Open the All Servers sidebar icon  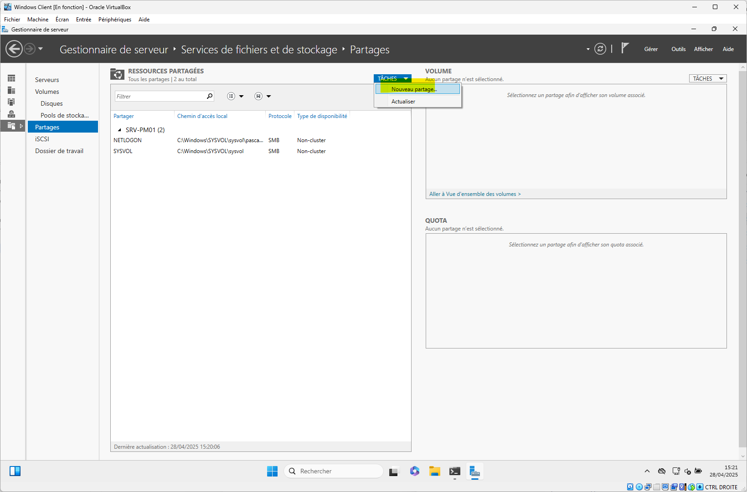11,102
